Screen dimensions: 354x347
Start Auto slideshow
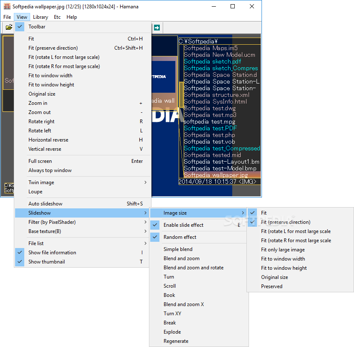82,204
